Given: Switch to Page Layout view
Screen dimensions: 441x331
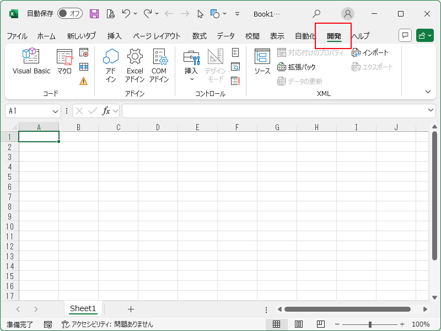Looking at the screenshot, I should pos(299,324).
